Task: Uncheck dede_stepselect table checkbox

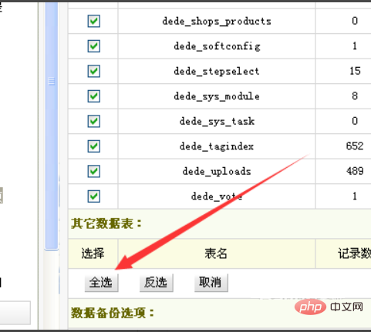Action: coord(93,71)
